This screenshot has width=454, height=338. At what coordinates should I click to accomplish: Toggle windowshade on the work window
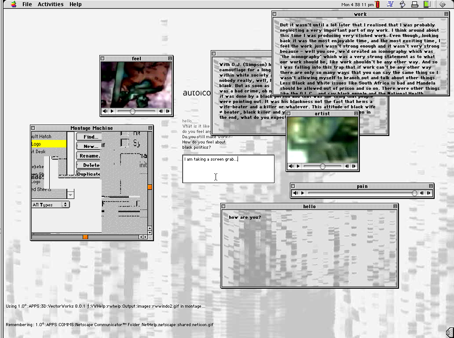point(445,14)
